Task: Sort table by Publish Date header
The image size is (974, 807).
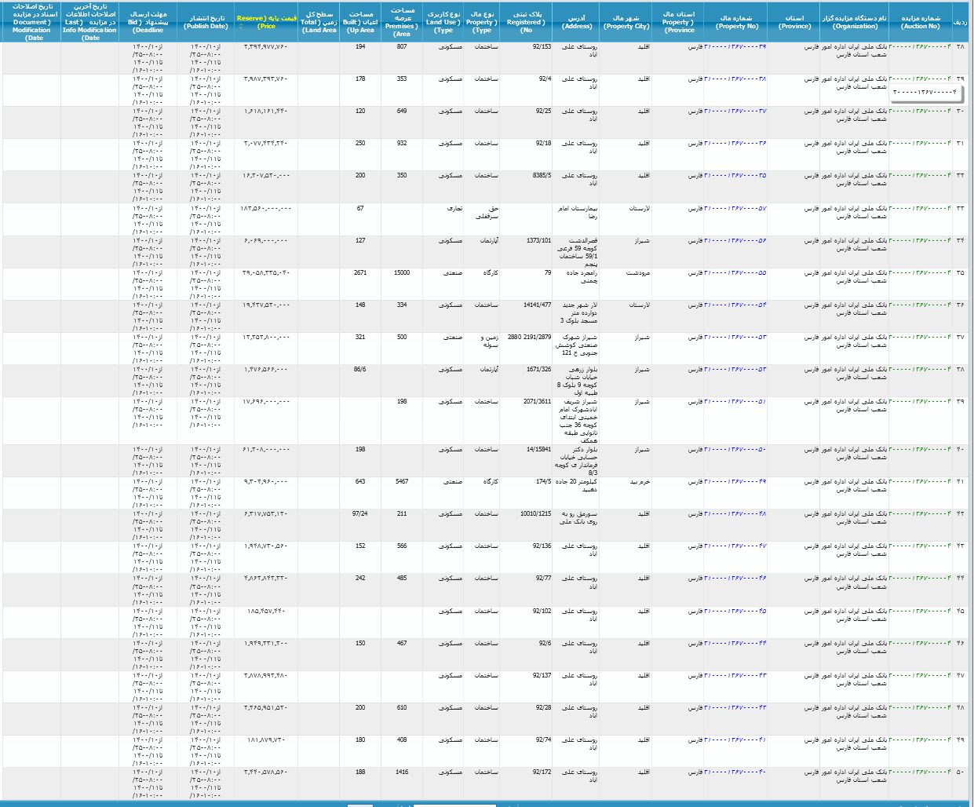Action: [x=206, y=22]
